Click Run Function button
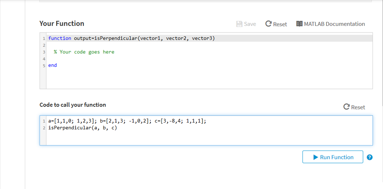Screen dimensions: 383x189 coord(333,157)
